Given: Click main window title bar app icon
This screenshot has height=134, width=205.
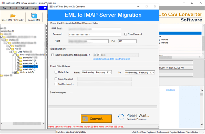Looking at the screenshot, I should pyautogui.click(x=3, y=3).
